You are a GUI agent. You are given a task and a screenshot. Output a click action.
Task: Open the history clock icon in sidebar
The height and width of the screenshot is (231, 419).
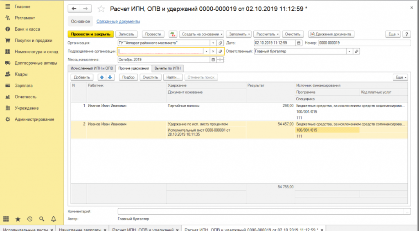pyautogui.click(x=30, y=219)
